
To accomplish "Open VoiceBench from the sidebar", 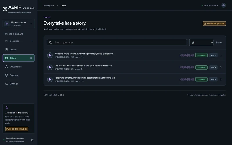I will tap(19, 67).
